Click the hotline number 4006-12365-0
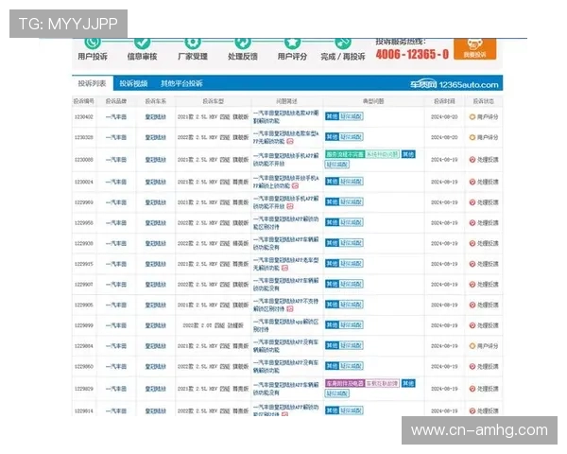This screenshot has height=454, width=567. [x=412, y=54]
